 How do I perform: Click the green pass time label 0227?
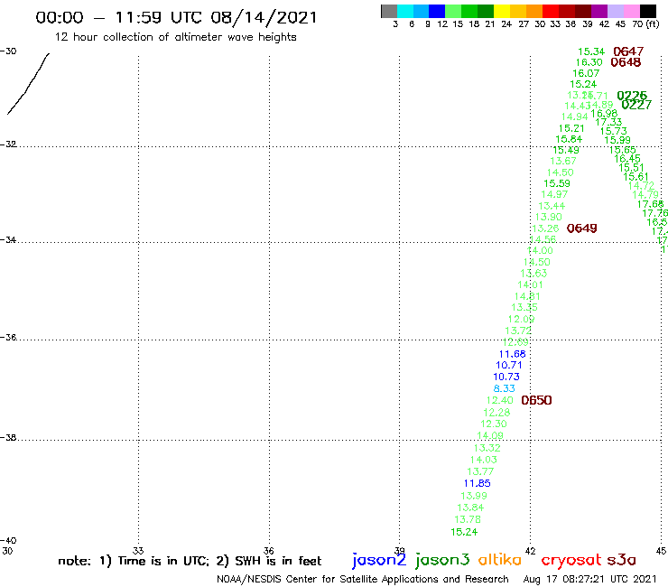(636, 105)
